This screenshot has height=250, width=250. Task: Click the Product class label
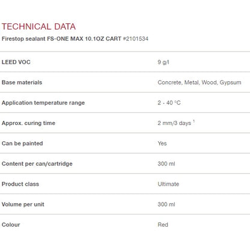pyautogui.click(x=20, y=184)
